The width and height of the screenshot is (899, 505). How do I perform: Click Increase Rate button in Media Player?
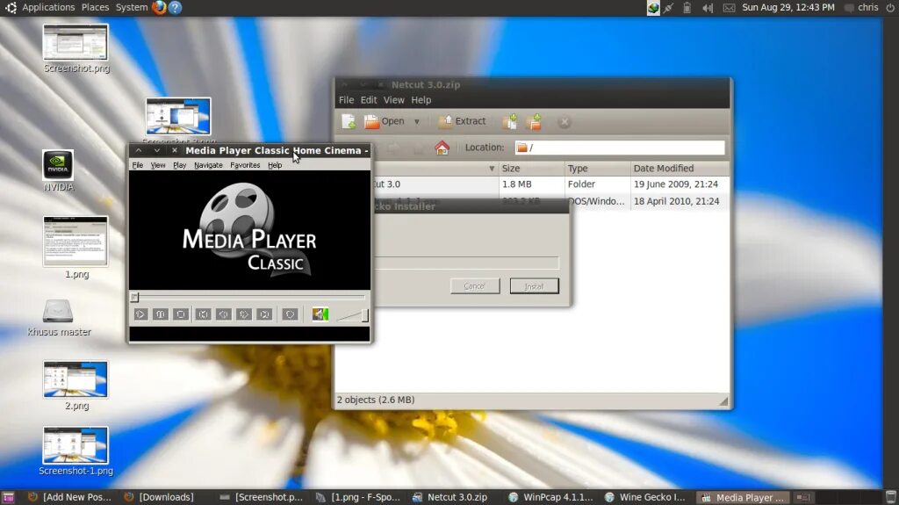pyautogui.click(x=244, y=314)
